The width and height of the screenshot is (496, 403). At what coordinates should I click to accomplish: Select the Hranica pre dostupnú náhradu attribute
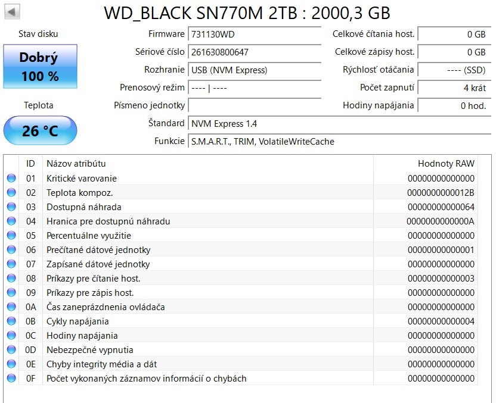click(x=108, y=221)
